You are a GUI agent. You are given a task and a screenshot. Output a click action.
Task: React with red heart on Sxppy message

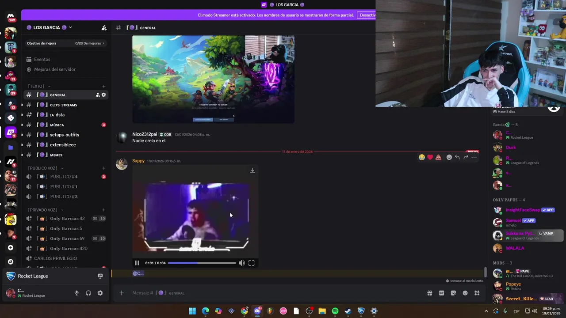coord(430,157)
